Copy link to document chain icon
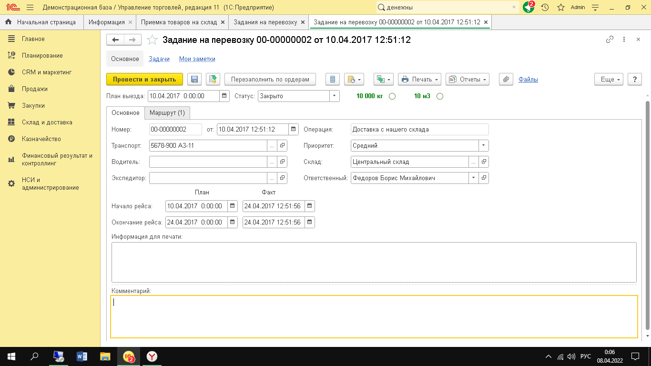This screenshot has height=366, width=651. pos(610,40)
